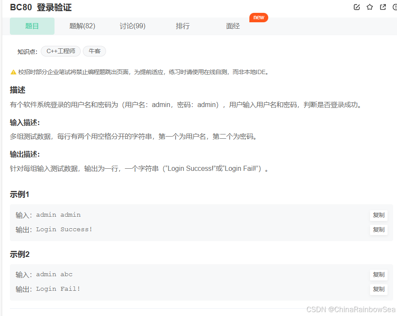Click the yellow warning triangle icon
Image resolution: width=397 pixels, height=316 pixels.
pos(13,72)
